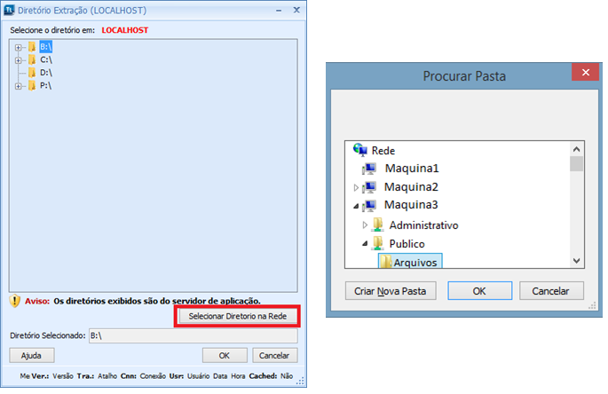Viewport: 608px width, 394px height.
Task: Click the Maquina1 computer icon
Action: [x=368, y=169]
